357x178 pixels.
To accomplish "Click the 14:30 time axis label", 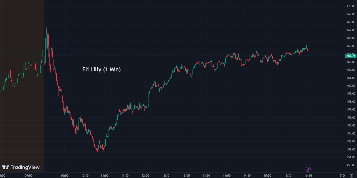I will (x=247, y=176).
